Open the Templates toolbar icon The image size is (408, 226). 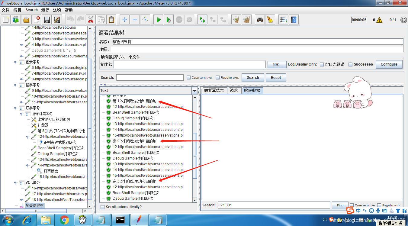click(x=16, y=20)
